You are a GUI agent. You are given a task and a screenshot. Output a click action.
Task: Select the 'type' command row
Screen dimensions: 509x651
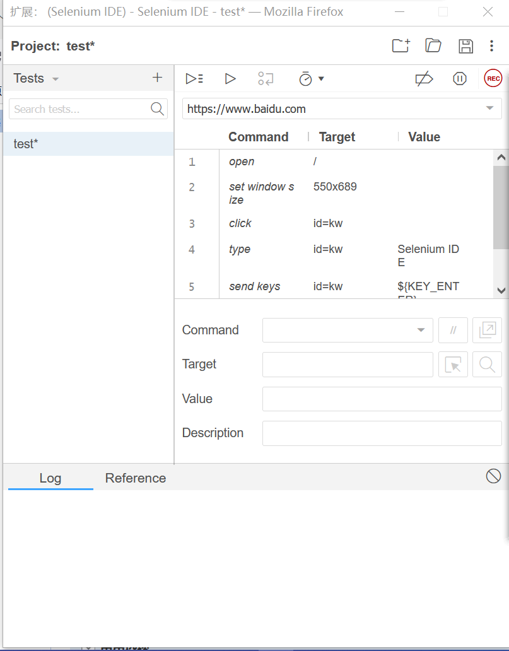coord(334,255)
